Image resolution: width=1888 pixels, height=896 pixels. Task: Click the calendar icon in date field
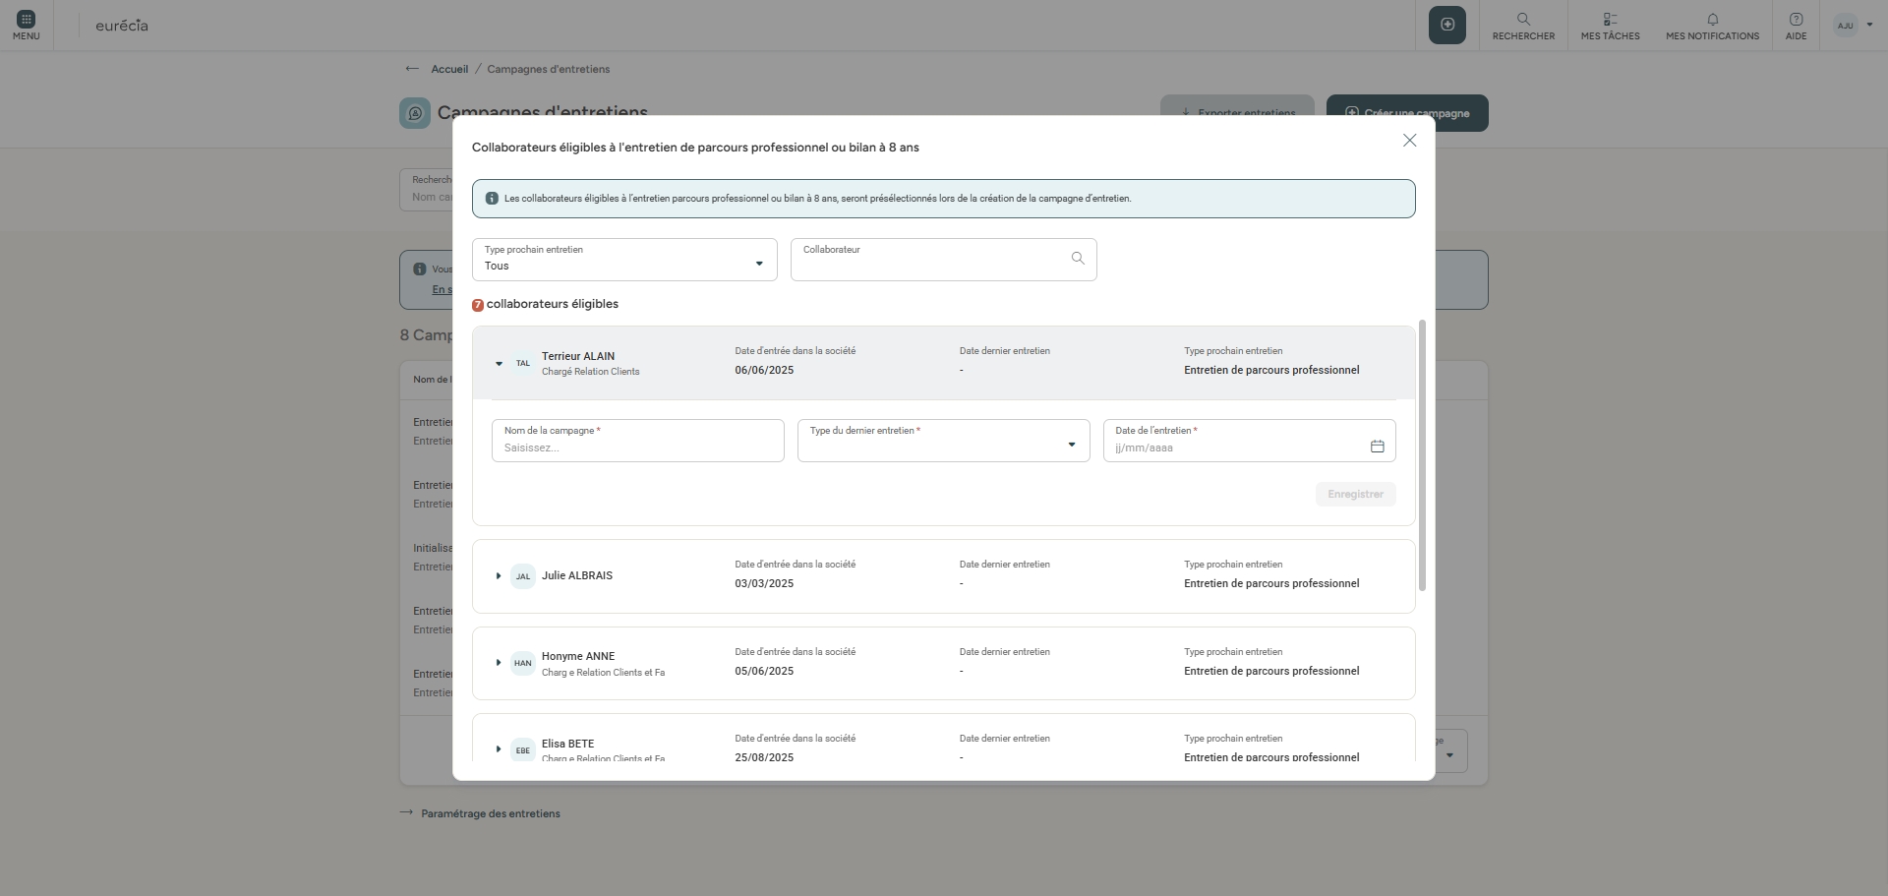[1377, 447]
